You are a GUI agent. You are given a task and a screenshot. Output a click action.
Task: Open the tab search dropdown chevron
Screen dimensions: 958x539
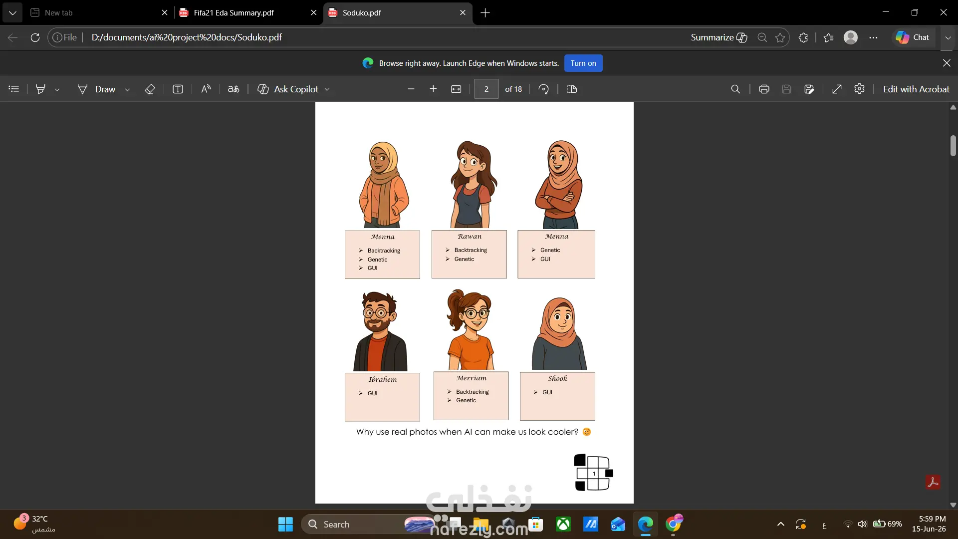12,12
